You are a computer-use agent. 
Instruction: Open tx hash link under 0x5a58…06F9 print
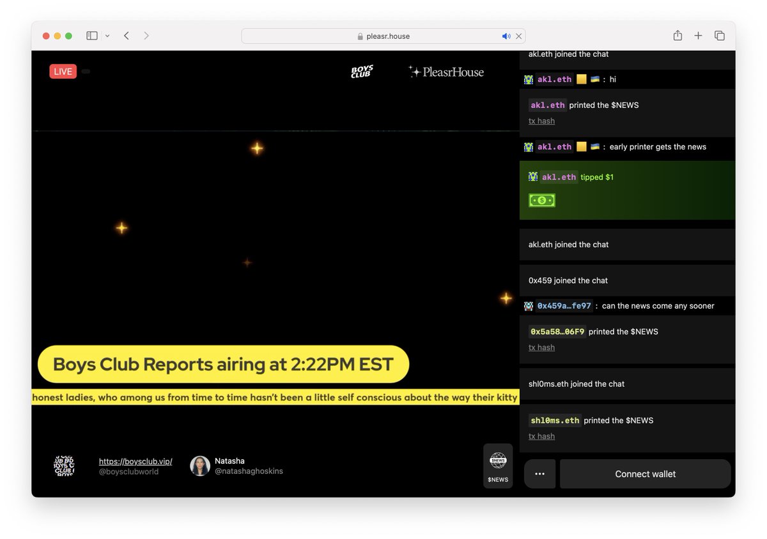coord(541,347)
